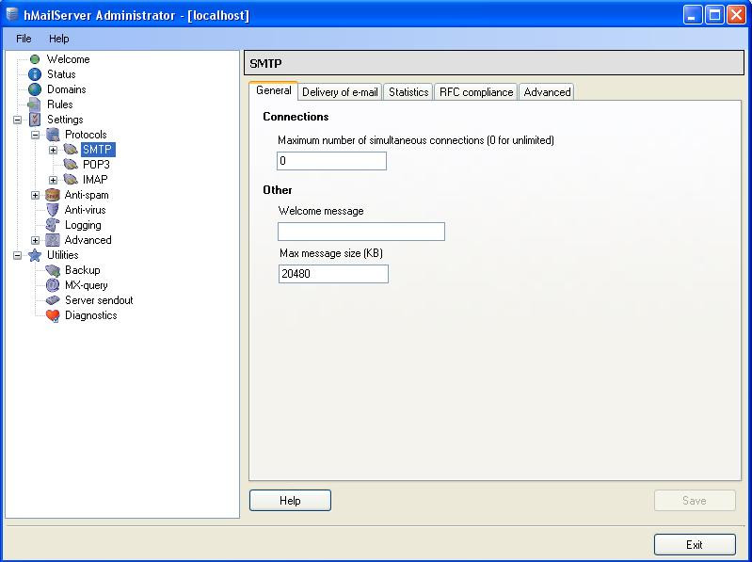Select Rules in the tree

tap(59, 104)
